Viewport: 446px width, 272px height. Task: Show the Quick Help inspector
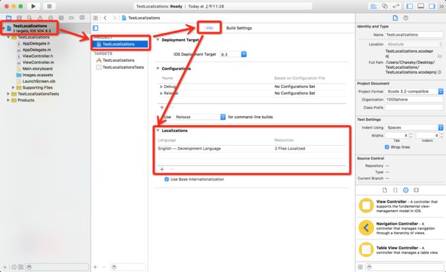(406, 18)
